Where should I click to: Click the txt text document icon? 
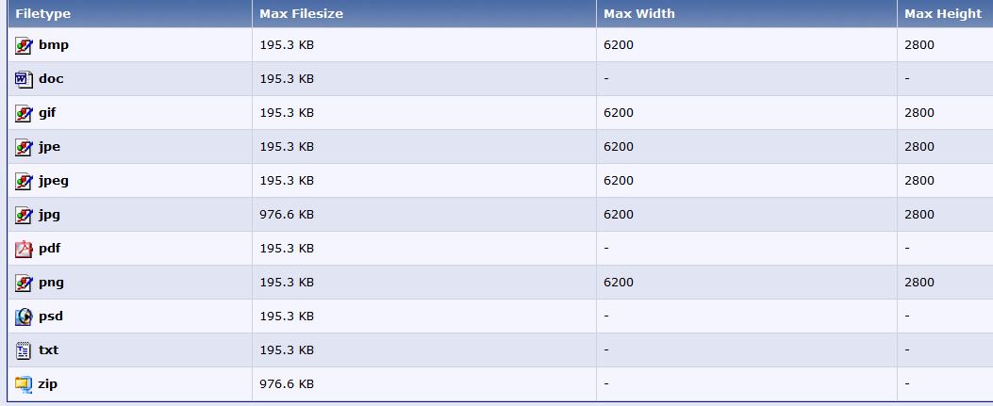[x=24, y=350]
